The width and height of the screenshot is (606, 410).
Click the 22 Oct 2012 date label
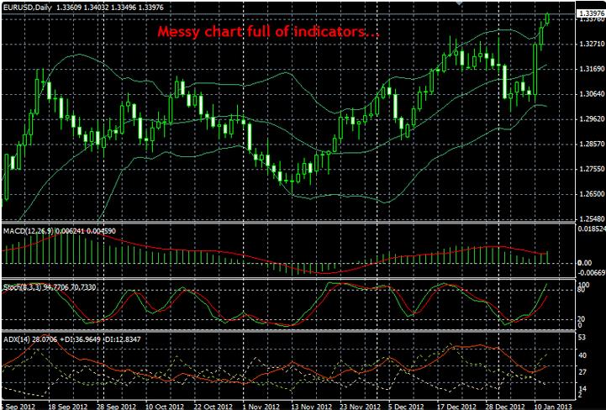[x=213, y=406]
